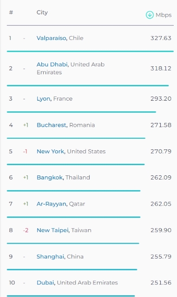Click the speed bar under Lyon

click(x=81, y=112)
